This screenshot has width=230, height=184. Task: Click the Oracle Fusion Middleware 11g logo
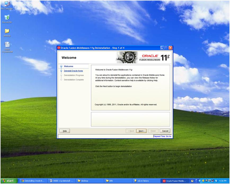click(154, 57)
